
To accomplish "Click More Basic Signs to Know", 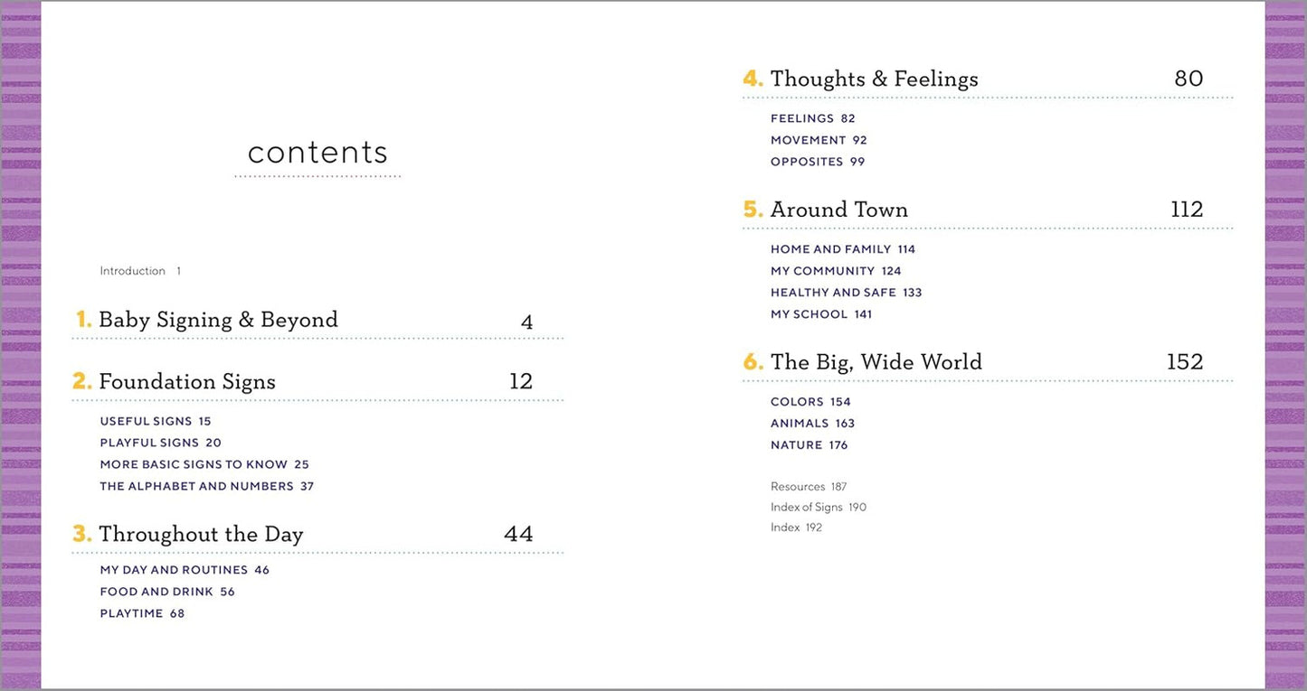I will [194, 464].
